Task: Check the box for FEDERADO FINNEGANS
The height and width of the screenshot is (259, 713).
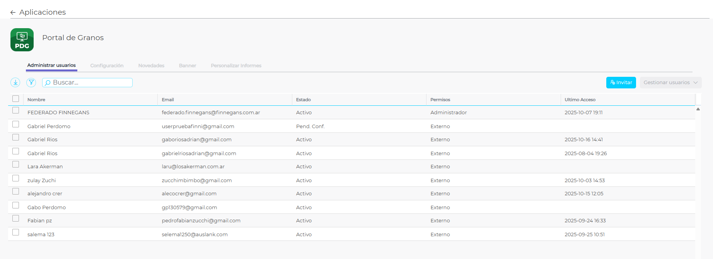Action: (x=15, y=110)
